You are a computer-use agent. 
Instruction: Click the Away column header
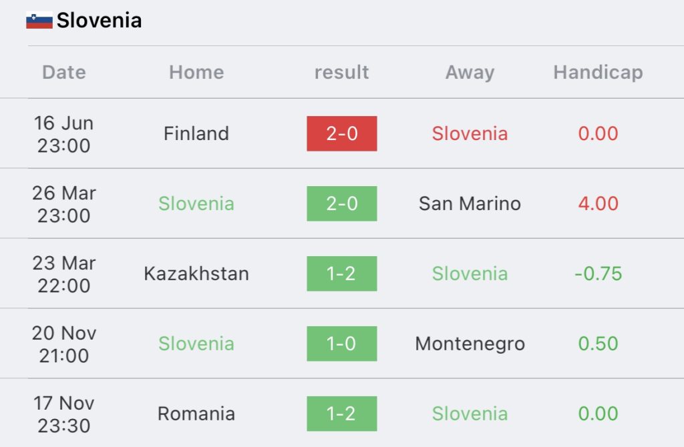pyautogui.click(x=470, y=72)
